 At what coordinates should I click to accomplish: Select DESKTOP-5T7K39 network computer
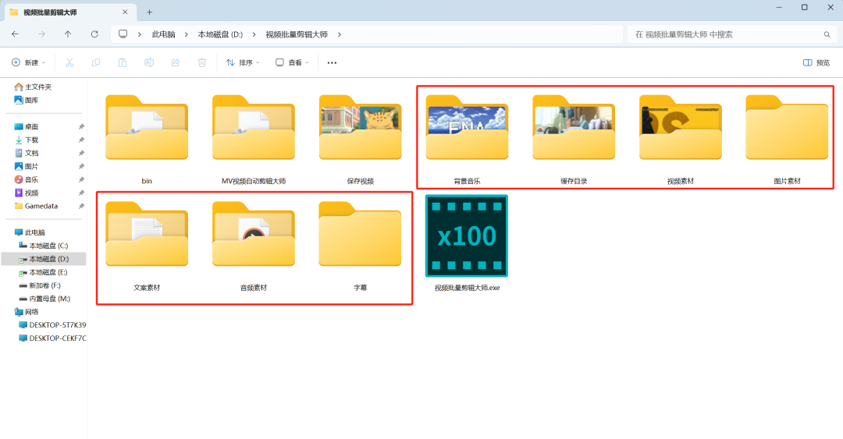pyautogui.click(x=52, y=325)
